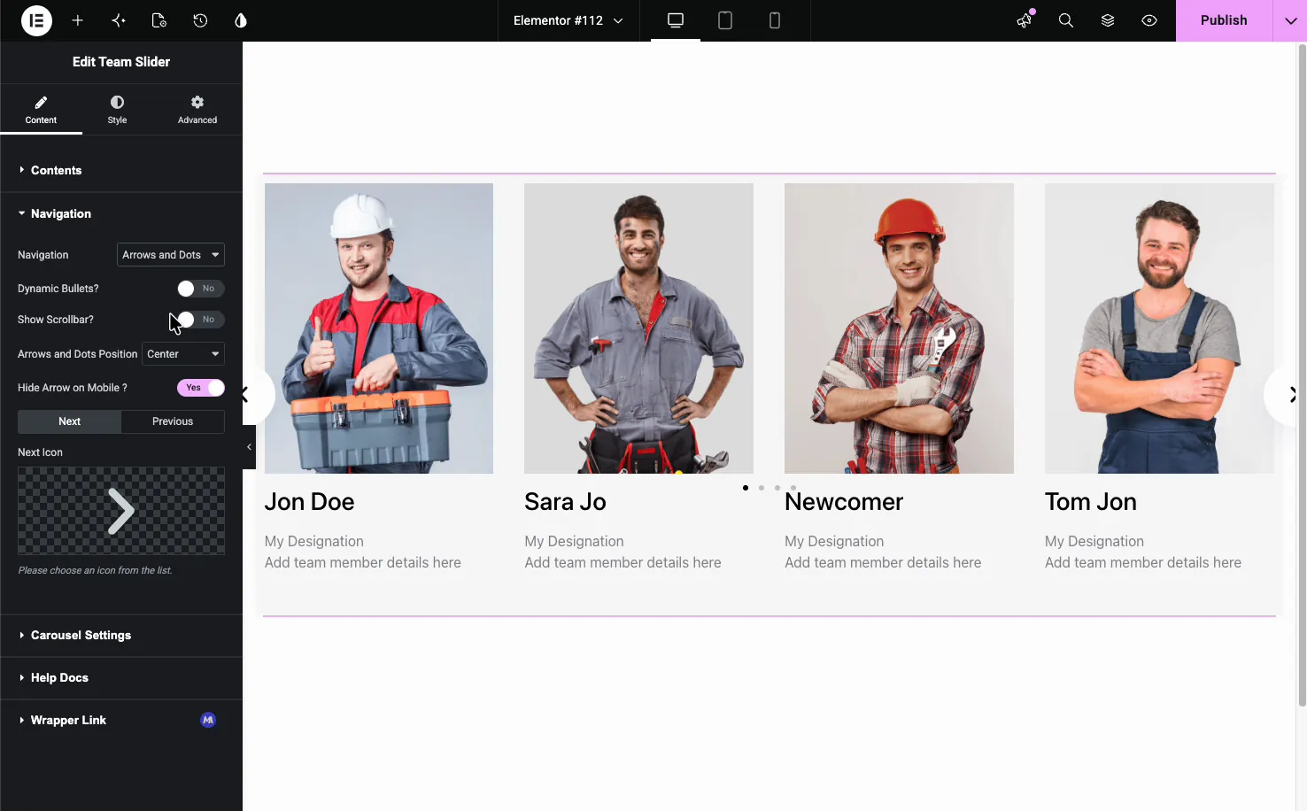Screen dimensions: 1307x811
Task: Expand the Carousel Settings section
Action: click(121, 635)
